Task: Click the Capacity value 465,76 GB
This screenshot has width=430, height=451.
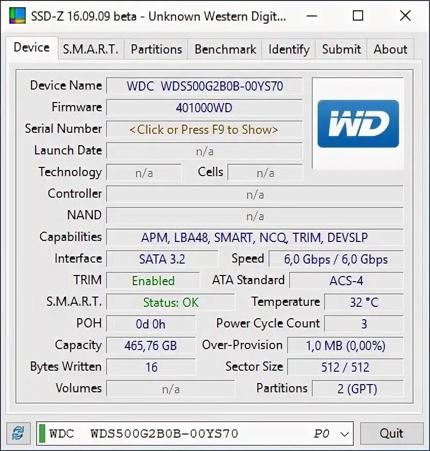Action: click(151, 346)
